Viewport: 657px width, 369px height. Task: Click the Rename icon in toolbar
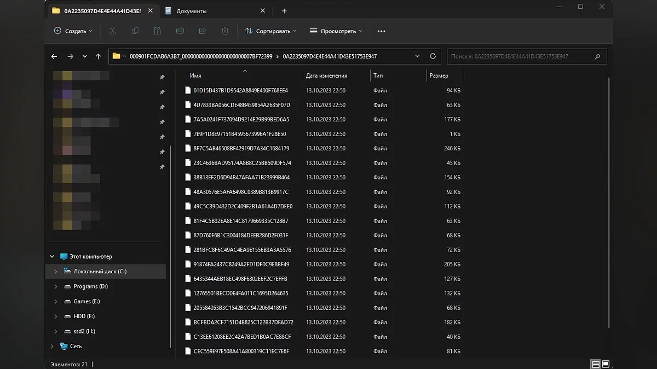click(x=180, y=31)
